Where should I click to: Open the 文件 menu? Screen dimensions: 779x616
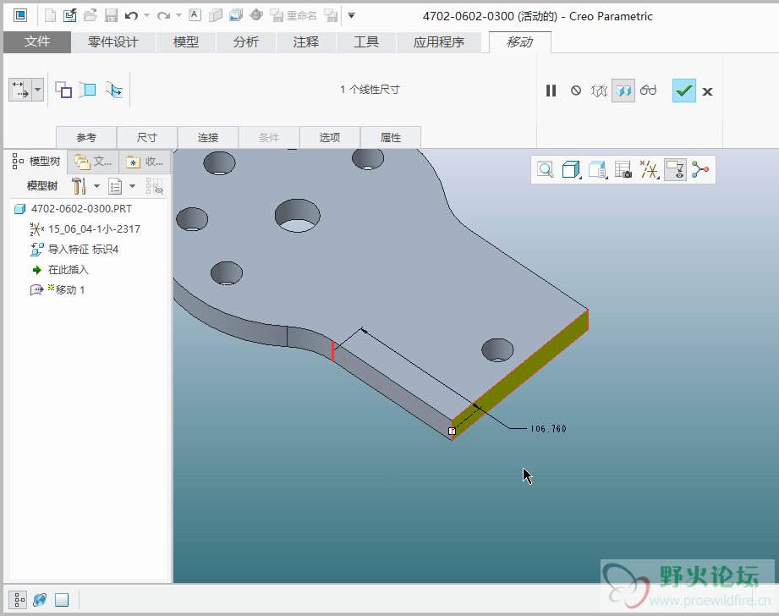pos(36,41)
